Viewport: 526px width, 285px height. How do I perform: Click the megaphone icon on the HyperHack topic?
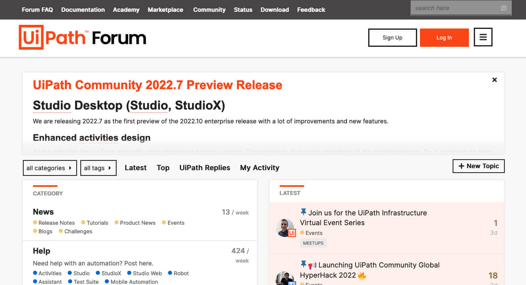click(x=312, y=265)
